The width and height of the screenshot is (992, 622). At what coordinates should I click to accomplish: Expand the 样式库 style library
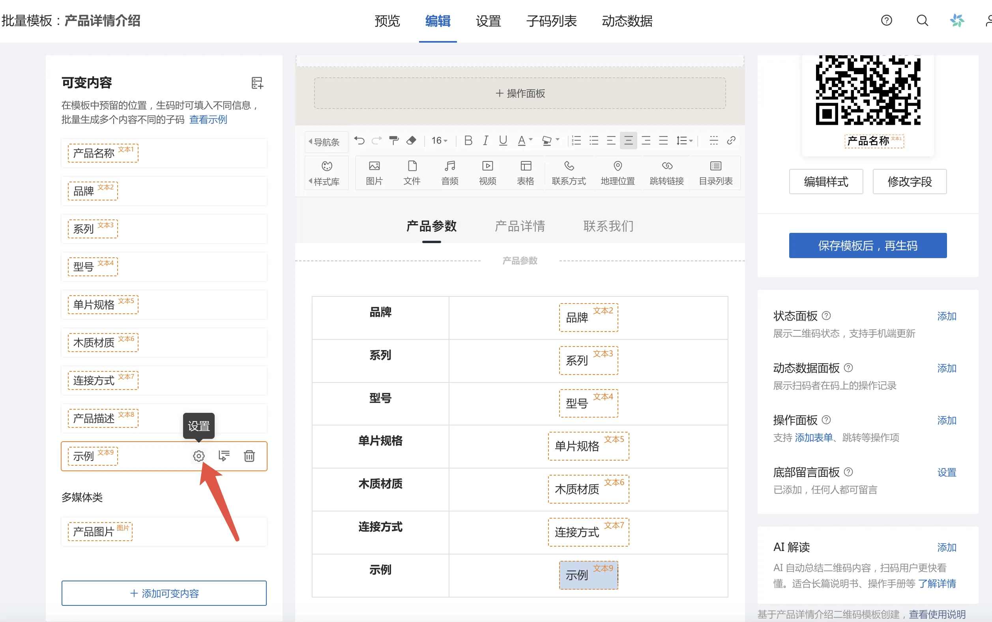pos(327,173)
